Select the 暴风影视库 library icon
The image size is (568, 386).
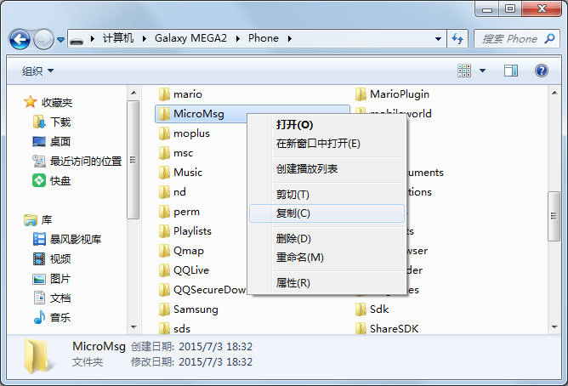[71, 239]
